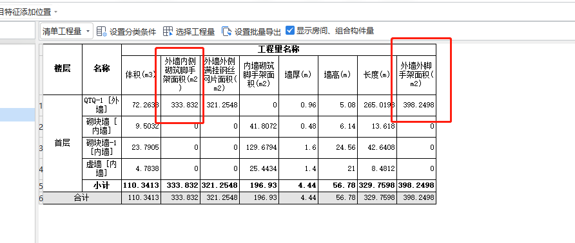The height and width of the screenshot is (243, 575).
Task: Select row number 6 header
Action: pyautogui.click(x=41, y=199)
